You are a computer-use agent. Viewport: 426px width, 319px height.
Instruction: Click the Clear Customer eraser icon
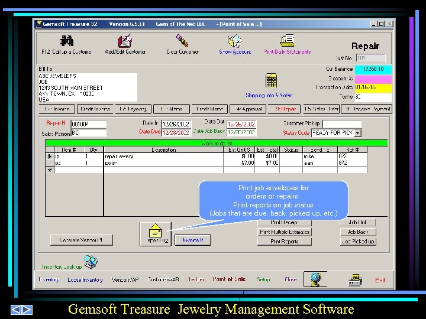[182, 41]
